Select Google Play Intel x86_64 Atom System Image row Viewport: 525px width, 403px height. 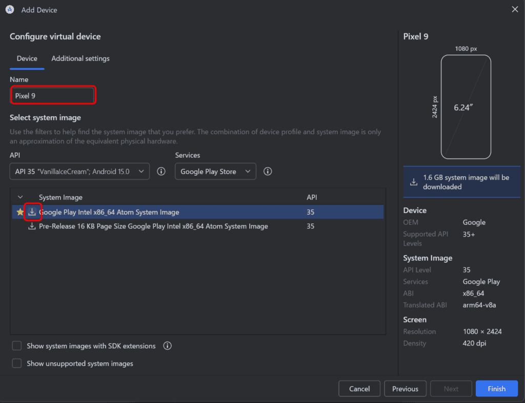[198, 212]
